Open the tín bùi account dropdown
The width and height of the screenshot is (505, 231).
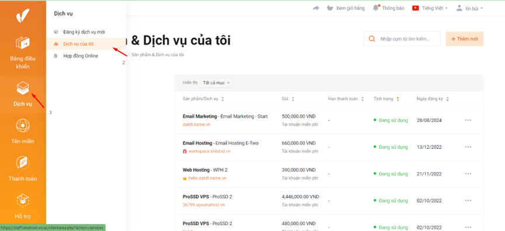469,8
